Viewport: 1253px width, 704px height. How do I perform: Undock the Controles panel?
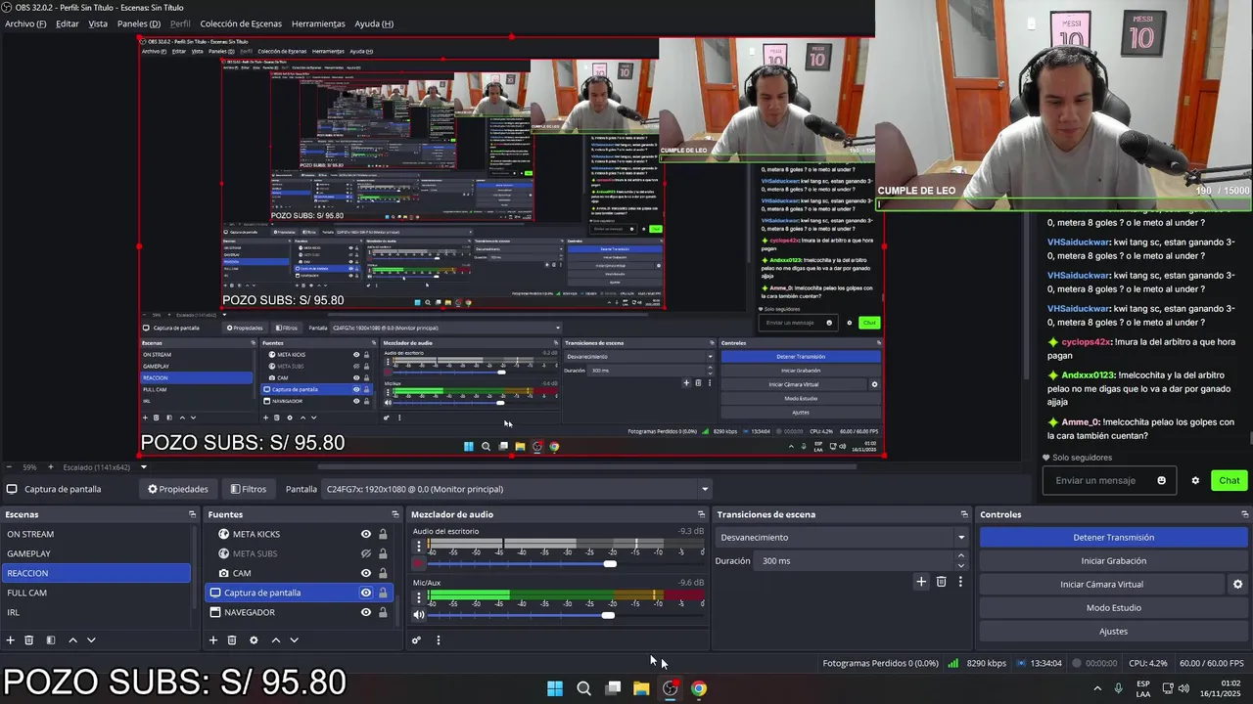click(x=1245, y=514)
